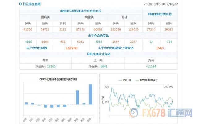Screen dimensions: 198x124
Task: Click the 套利 column header
Action: [63, 23]
